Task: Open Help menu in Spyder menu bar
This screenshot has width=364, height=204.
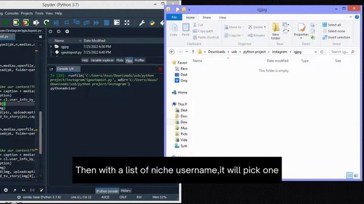Action: pos(59,14)
